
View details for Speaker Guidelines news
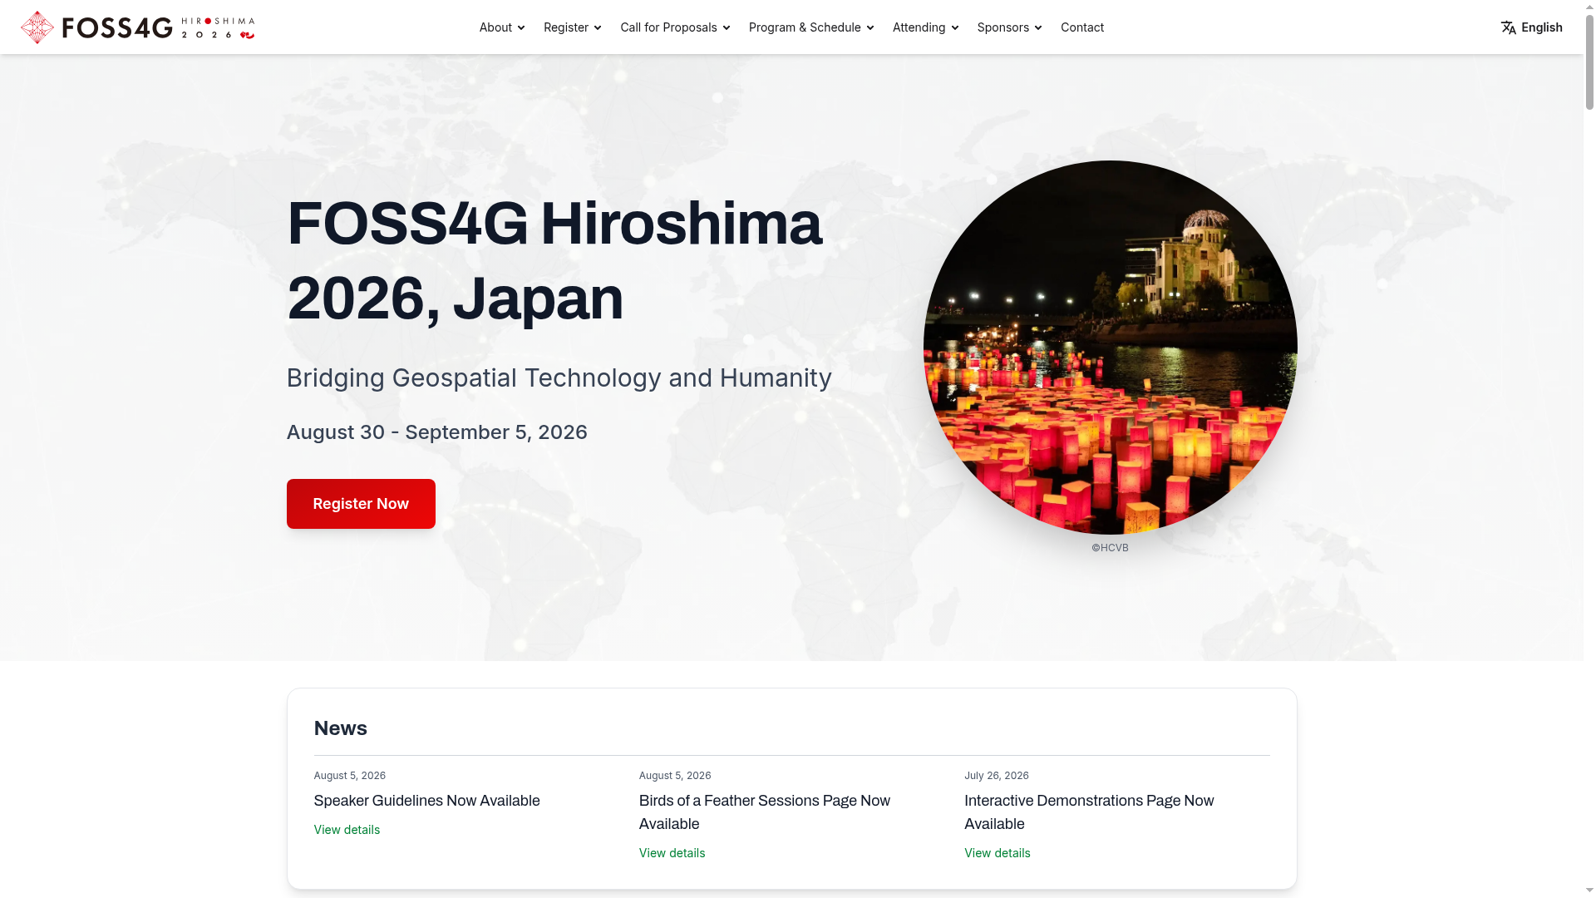[x=347, y=830]
